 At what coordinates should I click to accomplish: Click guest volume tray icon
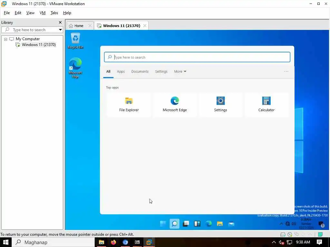click(294, 224)
